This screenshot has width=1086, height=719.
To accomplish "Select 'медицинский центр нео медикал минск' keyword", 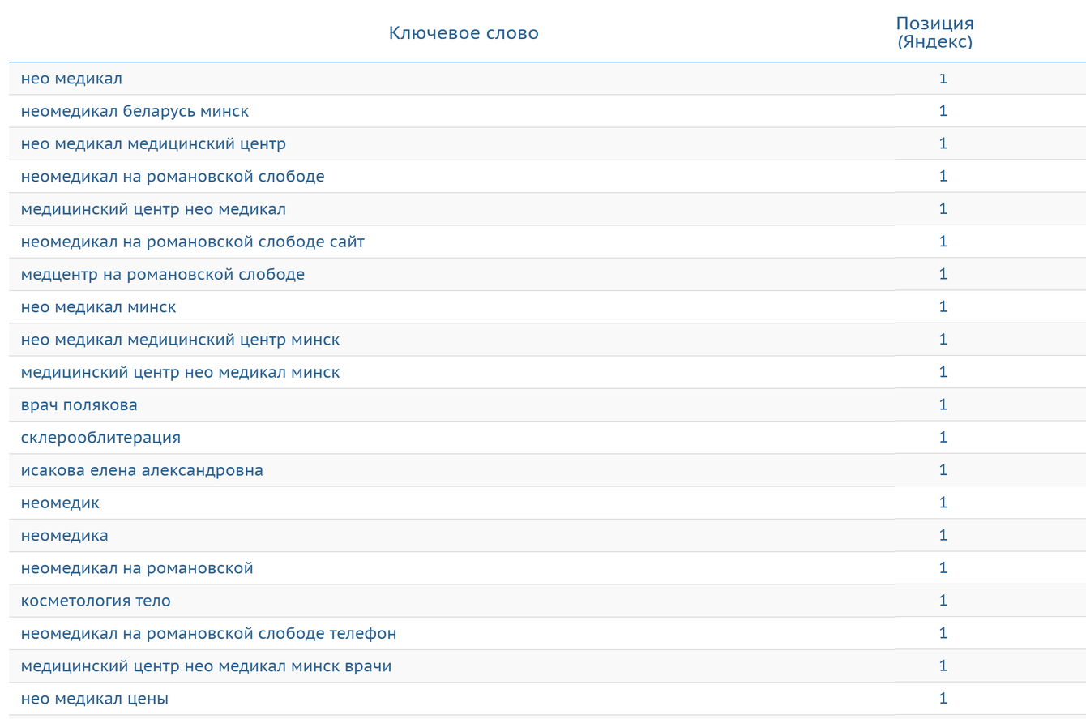I will [x=181, y=372].
